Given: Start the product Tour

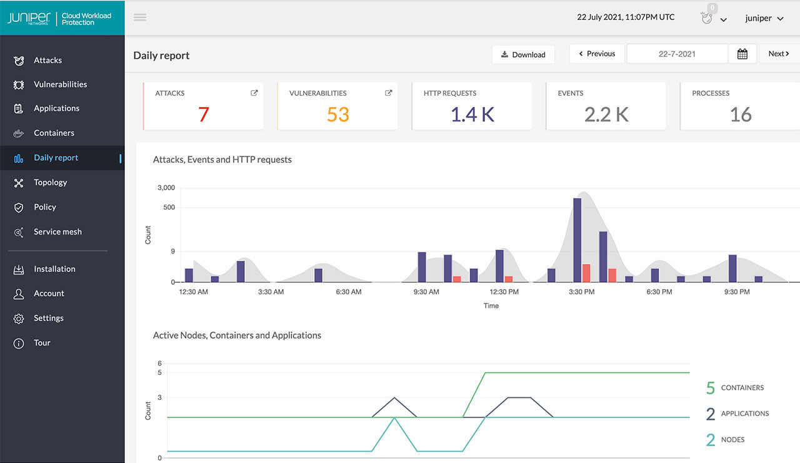Looking at the screenshot, I should 19,342.
